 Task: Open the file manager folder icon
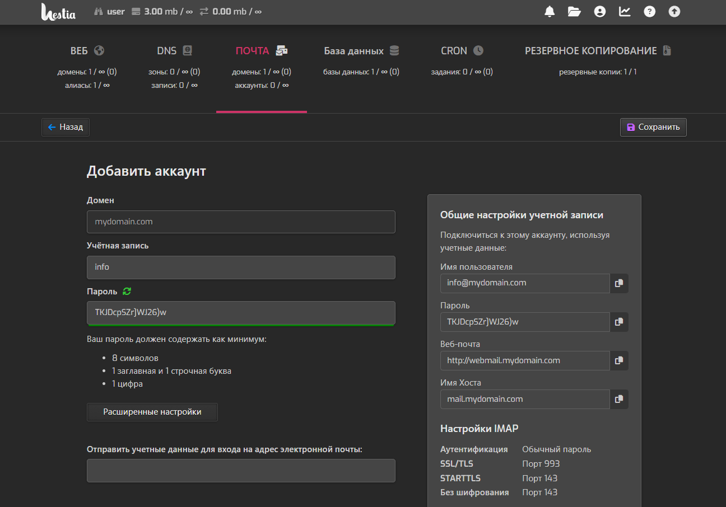click(x=574, y=12)
